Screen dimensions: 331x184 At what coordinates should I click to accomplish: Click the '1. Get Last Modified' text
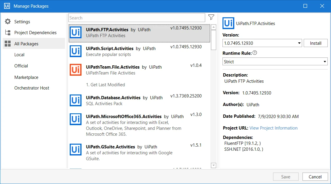[106, 85]
